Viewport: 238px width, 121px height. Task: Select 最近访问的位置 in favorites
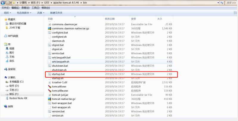pyautogui.click(x=18, y=23)
